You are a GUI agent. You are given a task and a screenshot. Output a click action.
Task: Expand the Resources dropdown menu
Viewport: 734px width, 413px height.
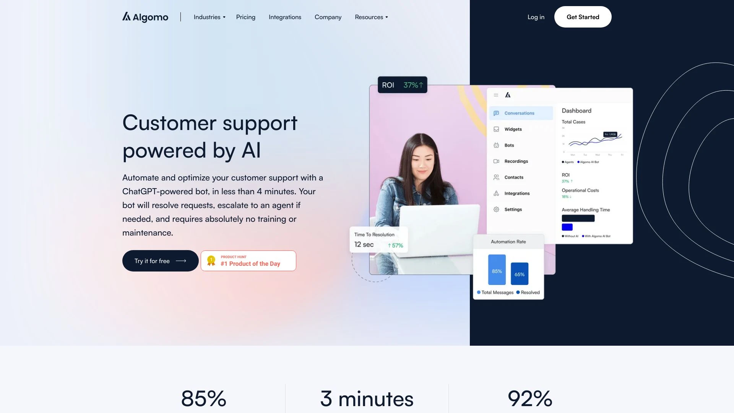[372, 17]
